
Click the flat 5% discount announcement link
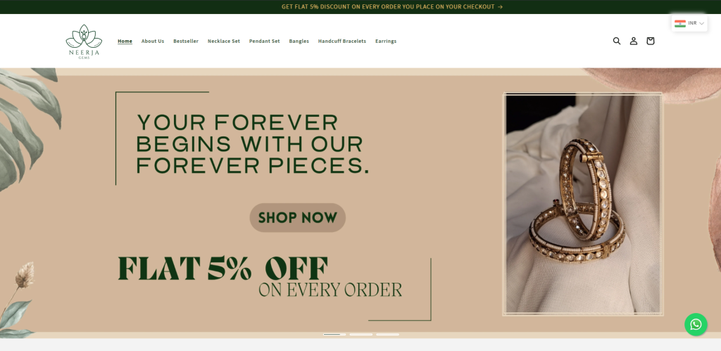(x=391, y=7)
